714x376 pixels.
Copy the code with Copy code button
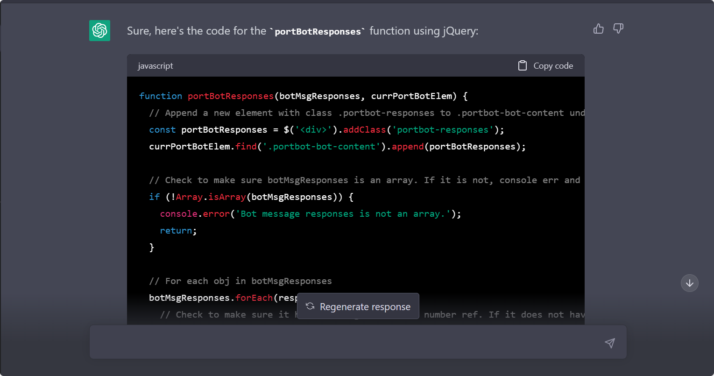[x=545, y=65]
